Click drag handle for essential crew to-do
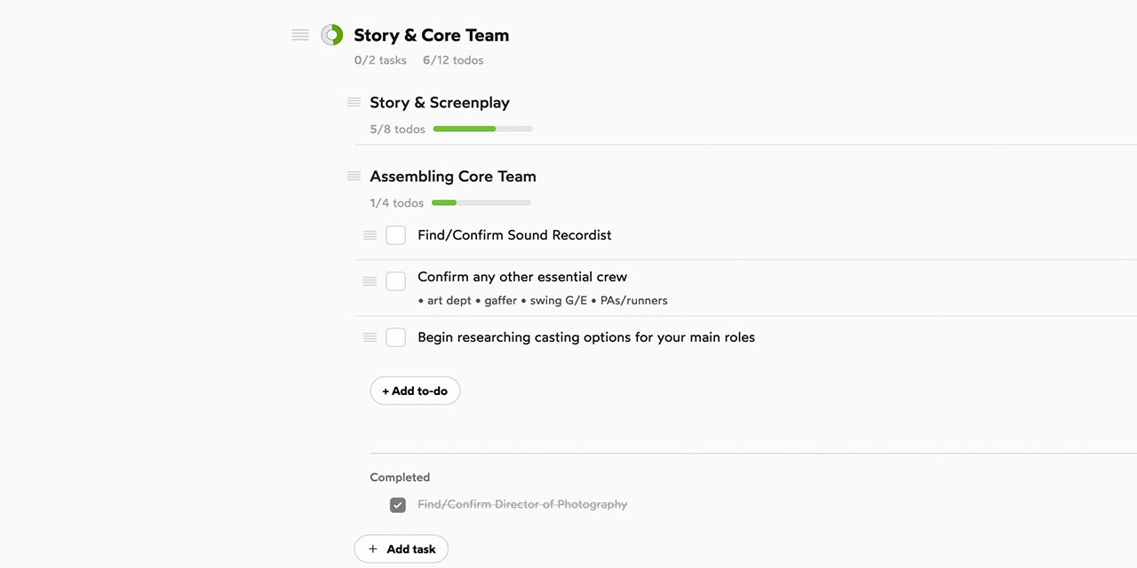Viewport: 1137px width, 568px height. click(x=370, y=281)
